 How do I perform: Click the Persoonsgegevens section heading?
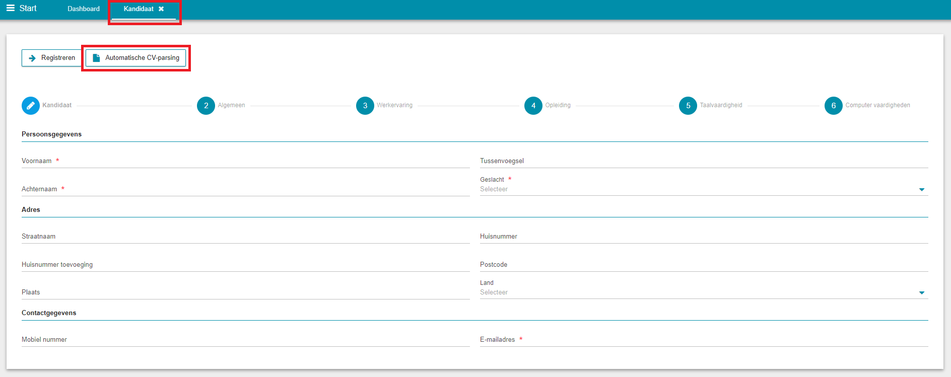tap(51, 134)
